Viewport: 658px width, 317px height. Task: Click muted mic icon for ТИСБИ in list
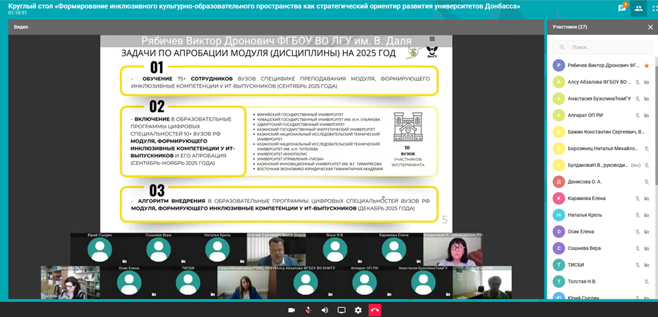click(x=637, y=264)
